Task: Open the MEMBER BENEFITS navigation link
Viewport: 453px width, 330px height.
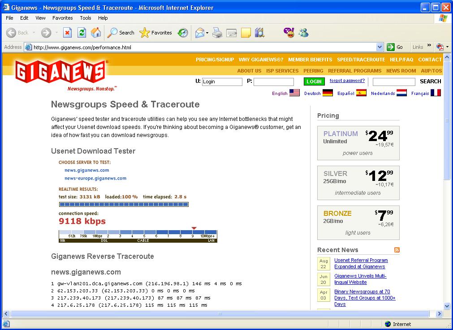Action: pos(310,60)
